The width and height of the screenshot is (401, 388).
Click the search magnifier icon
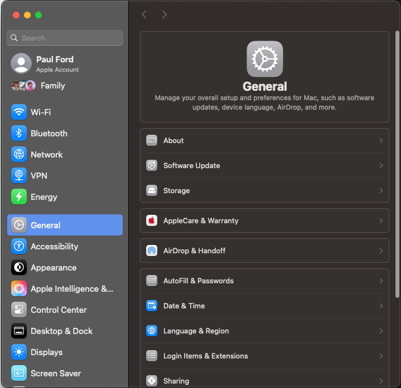coord(14,38)
